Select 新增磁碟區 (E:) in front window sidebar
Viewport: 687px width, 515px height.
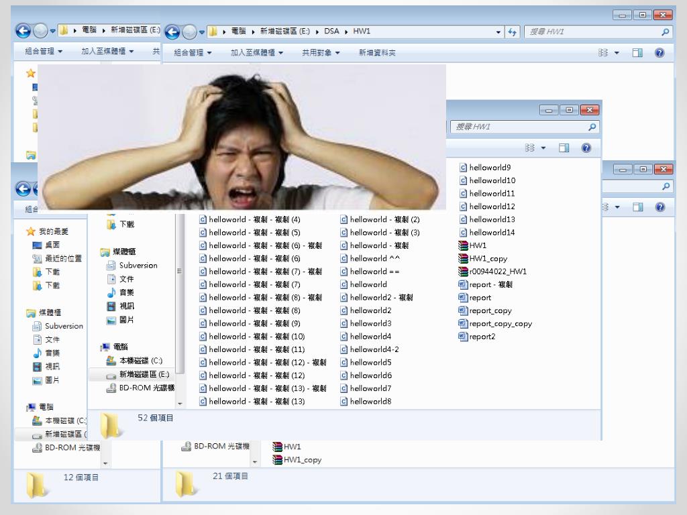pyautogui.click(x=138, y=374)
